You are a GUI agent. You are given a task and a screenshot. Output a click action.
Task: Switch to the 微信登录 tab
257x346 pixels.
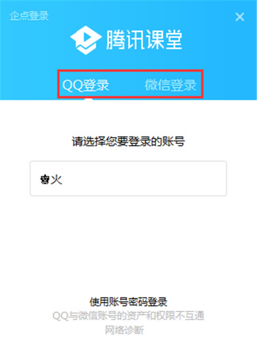[x=170, y=85]
